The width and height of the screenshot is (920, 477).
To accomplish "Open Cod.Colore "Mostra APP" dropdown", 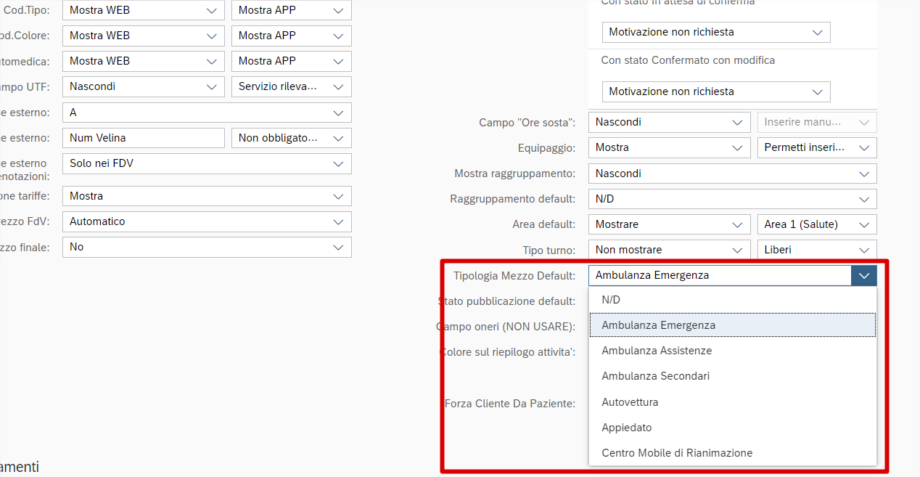I will [x=291, y=36].
